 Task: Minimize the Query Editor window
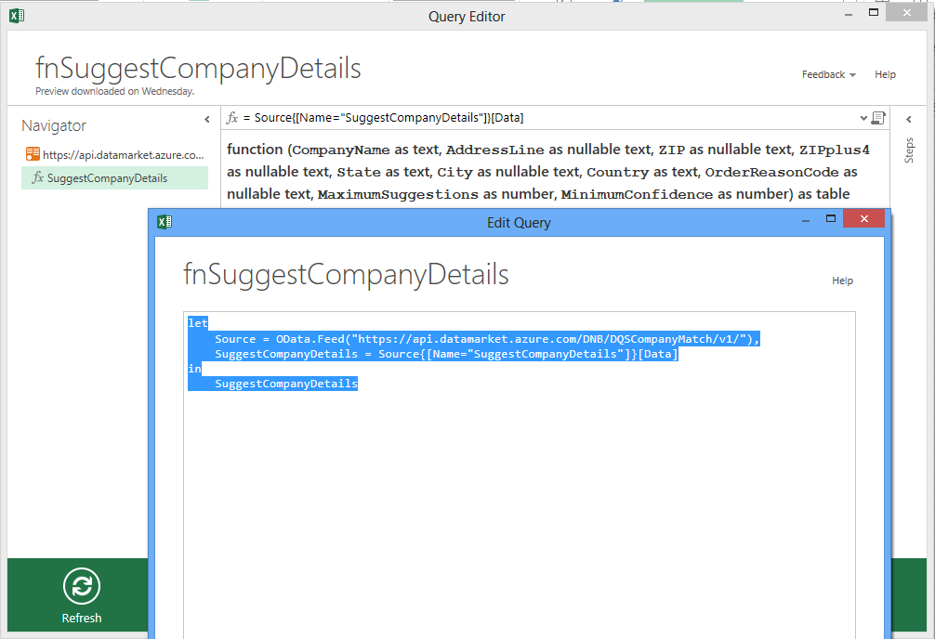pyautogui.click(x=849, y=14)
